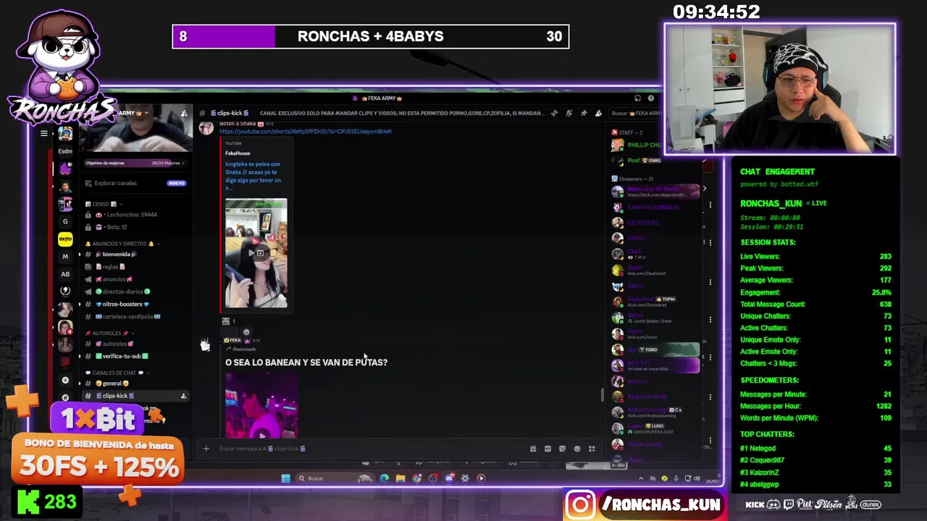Open the help icon in title bar

coord(650,98)
